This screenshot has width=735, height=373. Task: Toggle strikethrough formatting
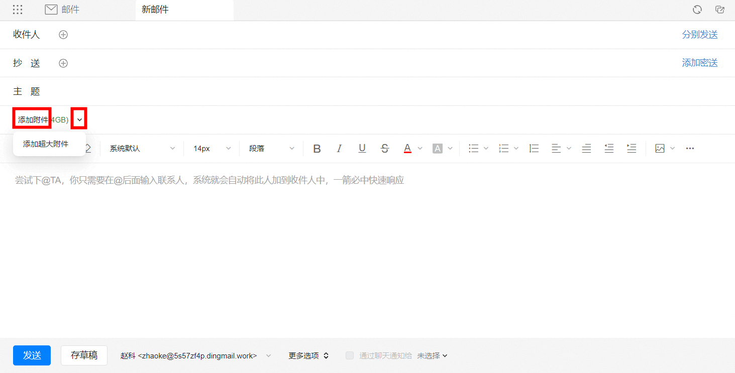(x=385, y=149)
